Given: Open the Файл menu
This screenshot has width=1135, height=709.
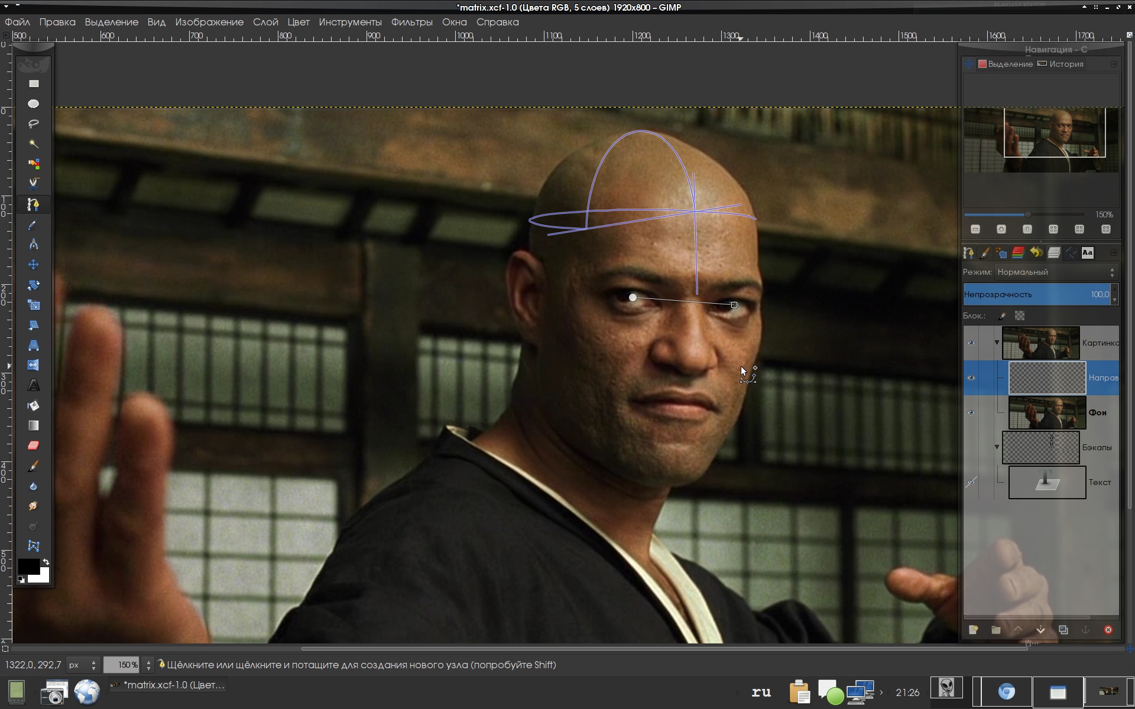Looking at the screenshot, I should [18, 22].
